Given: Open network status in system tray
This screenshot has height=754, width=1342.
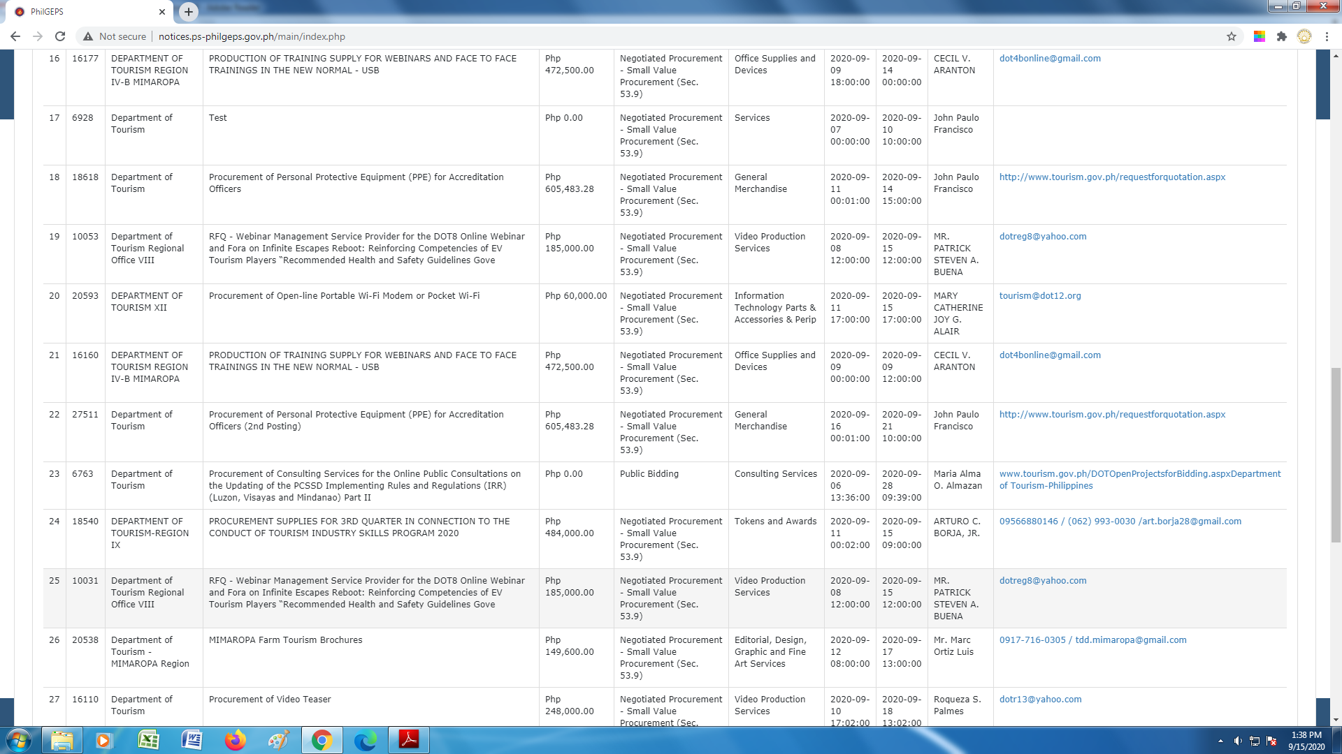Looking at the screenshot, I should point(1255,741).
